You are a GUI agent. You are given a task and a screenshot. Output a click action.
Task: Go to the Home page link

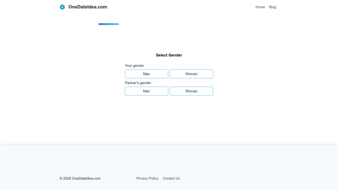click(260, 7)
